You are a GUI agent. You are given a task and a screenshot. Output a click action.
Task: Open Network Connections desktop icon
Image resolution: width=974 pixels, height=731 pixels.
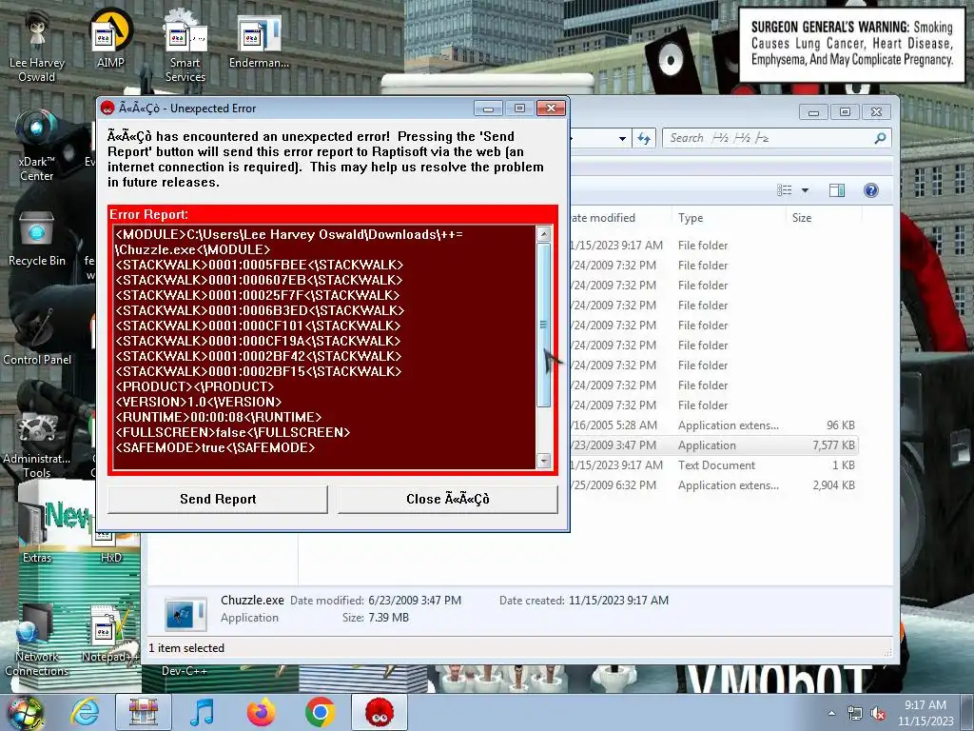pyautogui.click(x=37, y=641)
